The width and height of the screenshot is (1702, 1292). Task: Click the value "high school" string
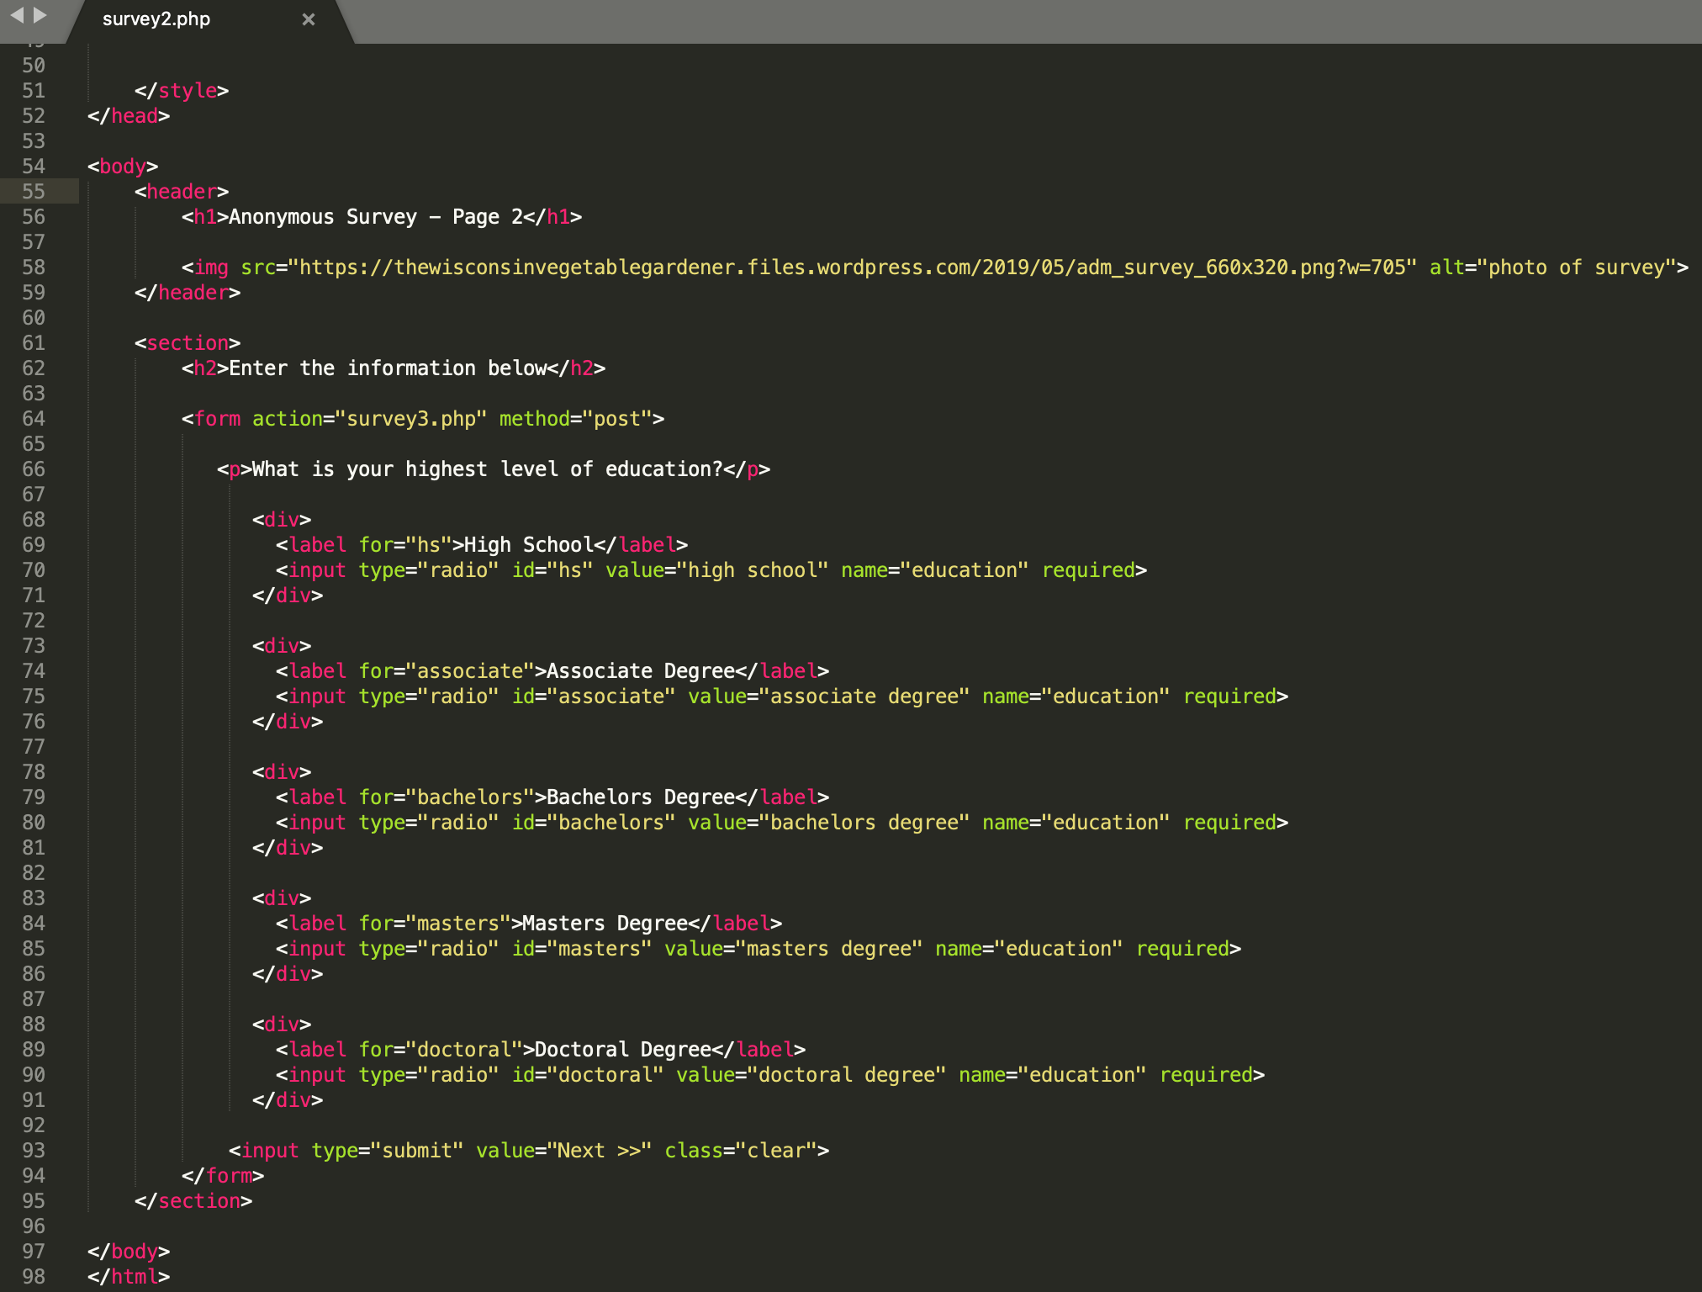[753, 570]
